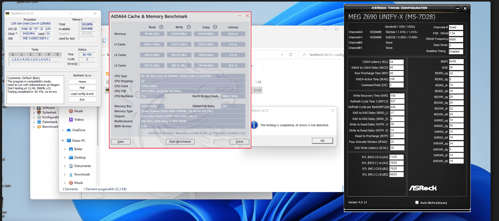The width and height of the screenshot is (499, 221).
Task: Select the Konfiguration gear icon
Action: 39,117
